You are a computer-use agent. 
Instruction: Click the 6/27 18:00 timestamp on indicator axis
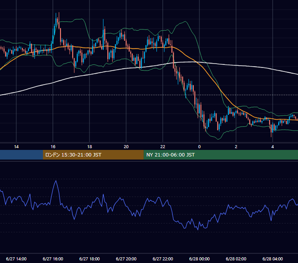point(89,259)
